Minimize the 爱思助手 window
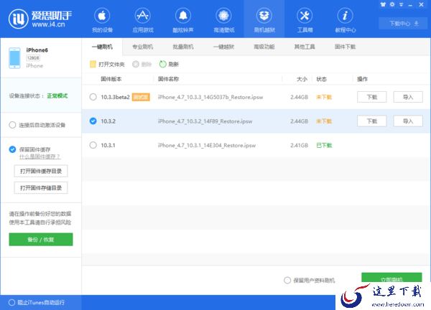Screen dimensions: 431x310 coord(410,5)
